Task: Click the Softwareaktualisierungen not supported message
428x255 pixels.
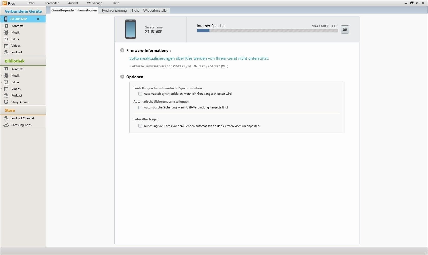Action: [199, 58]
